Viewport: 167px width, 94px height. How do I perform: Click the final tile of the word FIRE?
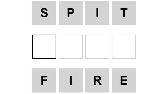(x=124, y=80)
